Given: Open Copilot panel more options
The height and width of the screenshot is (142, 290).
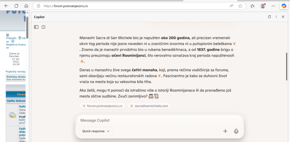Looking at the screenshot, I should click(x=276, y=17).
